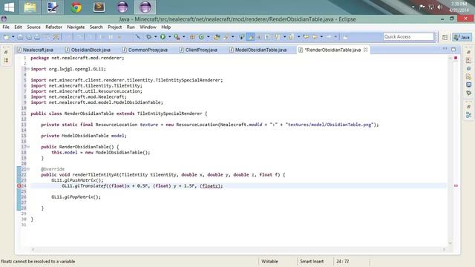Viewport: 475px width, 267px height.
Task: Click the New Java Class icon
Action: point(201,37)
